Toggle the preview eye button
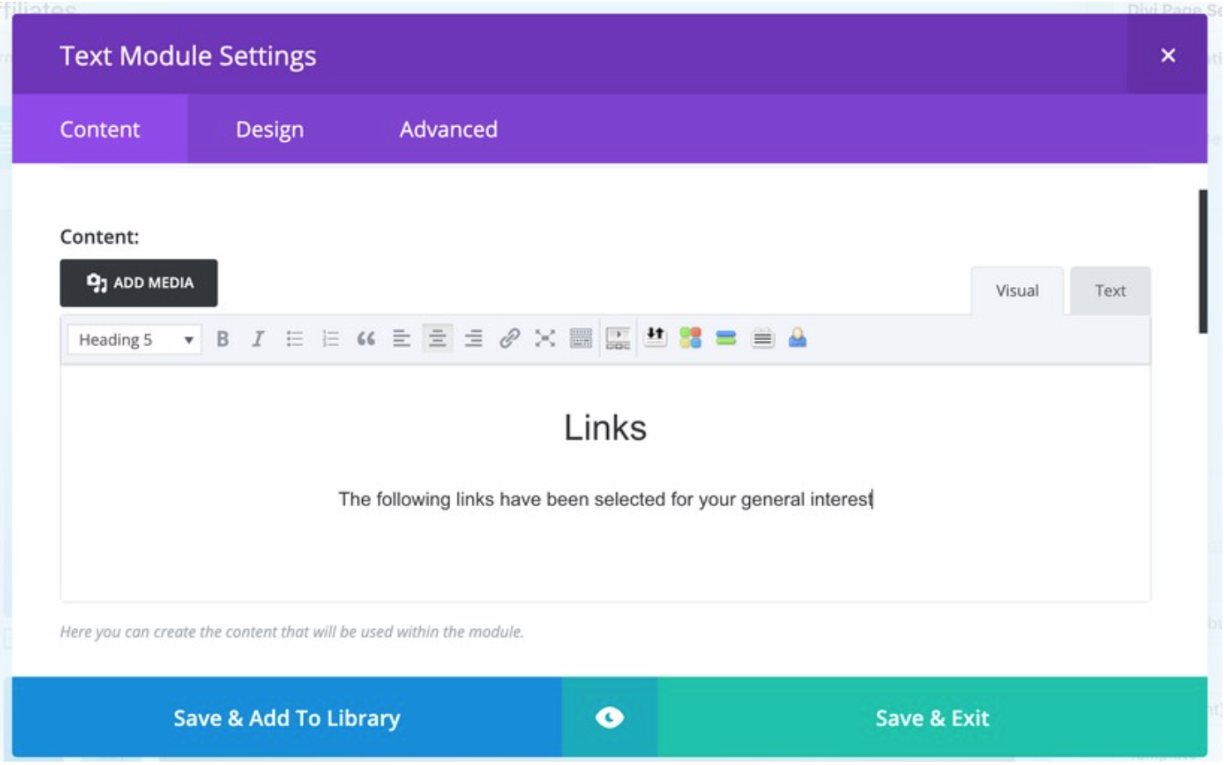The height and width of the screenshot is (765, 1224). coord(609,719)
